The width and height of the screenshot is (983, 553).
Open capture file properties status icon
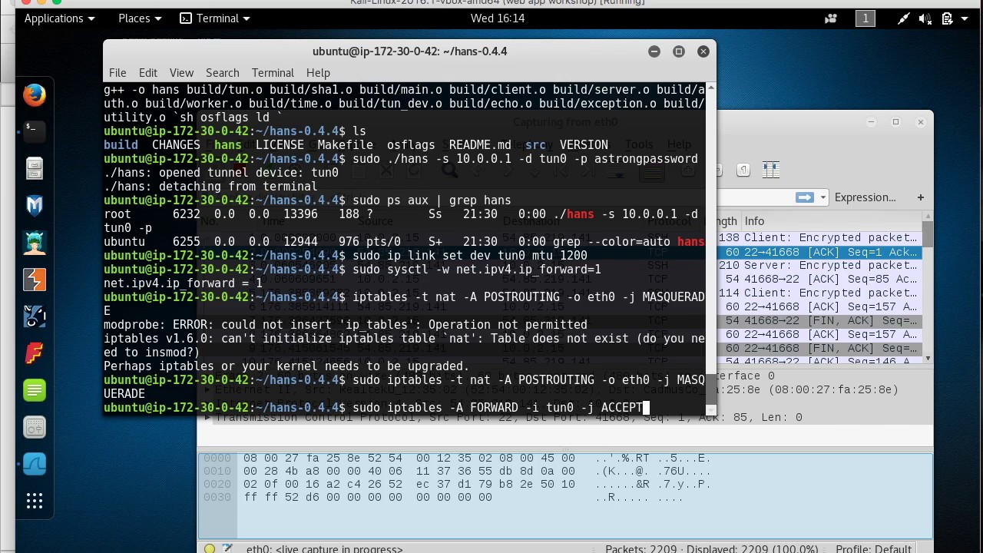click(x=227, y=548)
